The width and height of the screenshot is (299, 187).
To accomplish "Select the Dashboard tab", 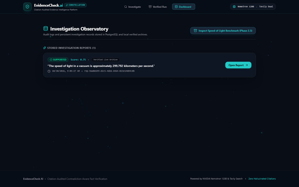I will coord(183,7).
